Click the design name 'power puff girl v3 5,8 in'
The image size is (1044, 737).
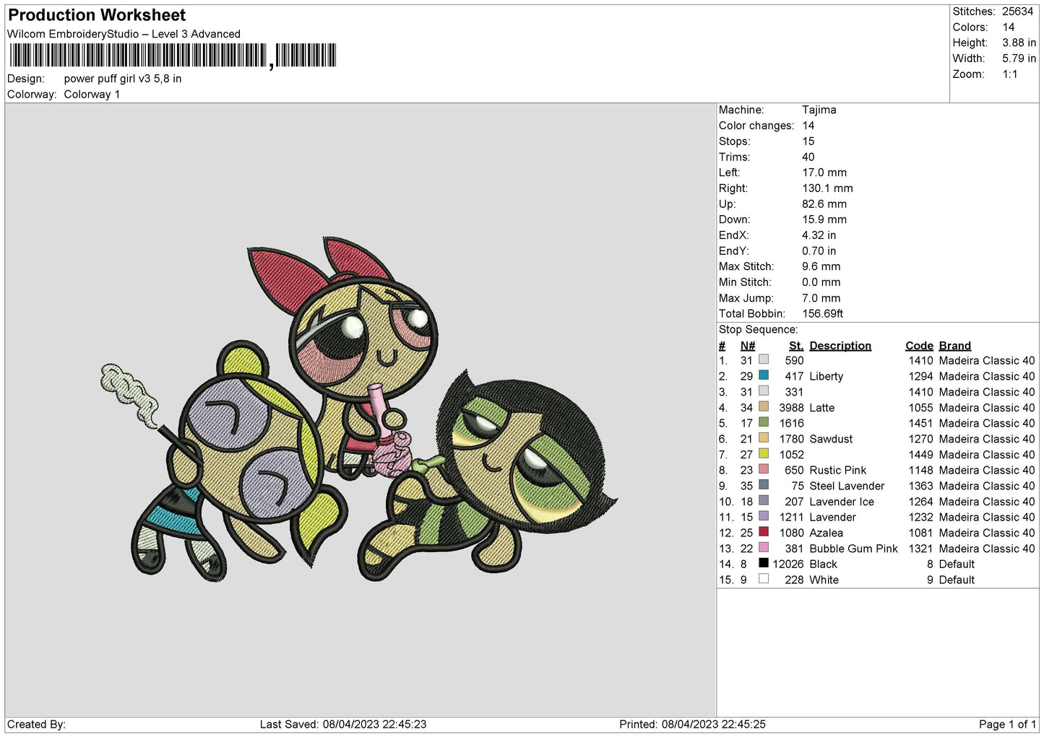tap(123, 79)
